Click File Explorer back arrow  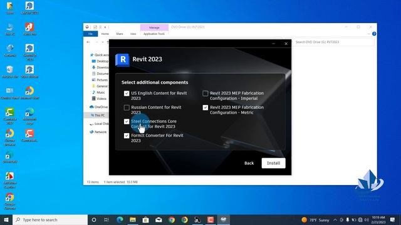88,42
